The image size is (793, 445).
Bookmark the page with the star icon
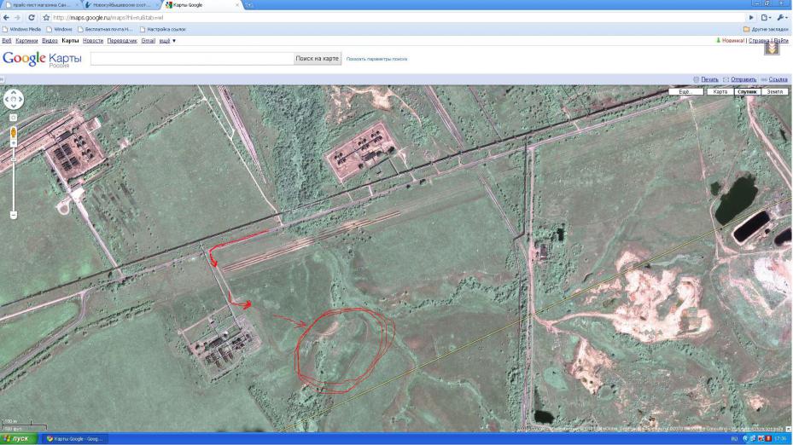point(45,17)
